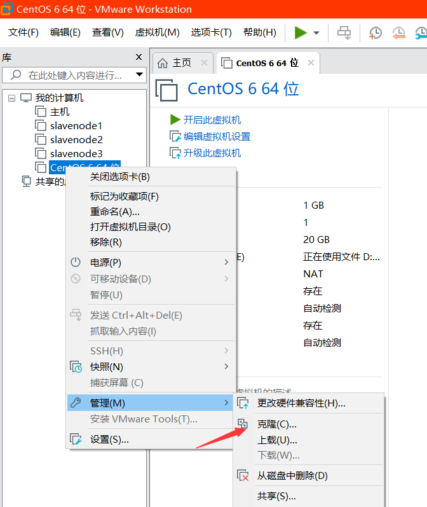The width and height of the screenshot is (427, 507).
Task: Choose 打开虚拟机目录(O) from the context menu
Action: [151, 227]
